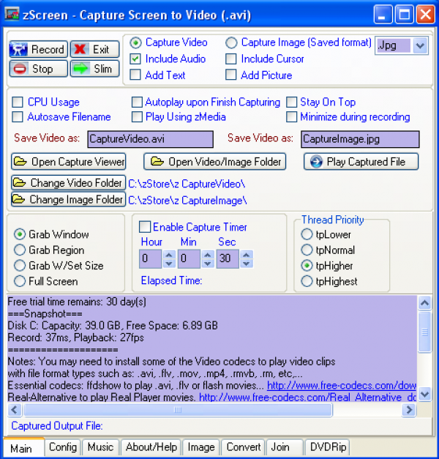Click the camera icon on Record button

[19, 49]
